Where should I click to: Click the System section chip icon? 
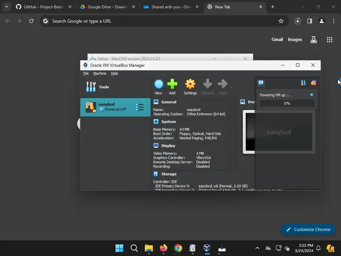coord(156,121)
